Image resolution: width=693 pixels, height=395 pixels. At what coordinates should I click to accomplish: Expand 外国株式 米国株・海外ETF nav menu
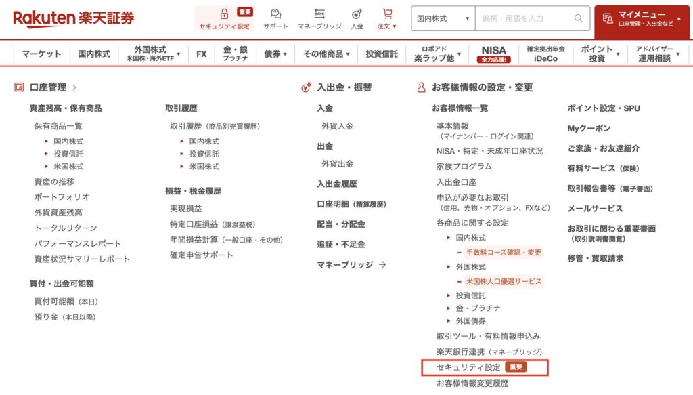tap(153, 54)
